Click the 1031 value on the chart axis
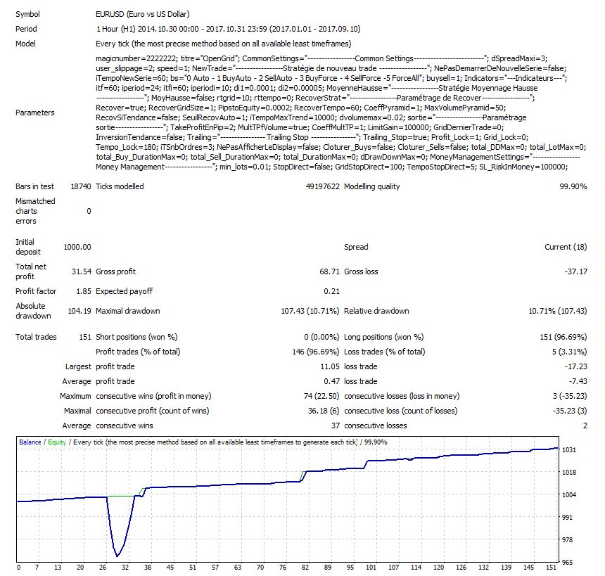This screenshot has width=605, height=576. click(568, 450)
